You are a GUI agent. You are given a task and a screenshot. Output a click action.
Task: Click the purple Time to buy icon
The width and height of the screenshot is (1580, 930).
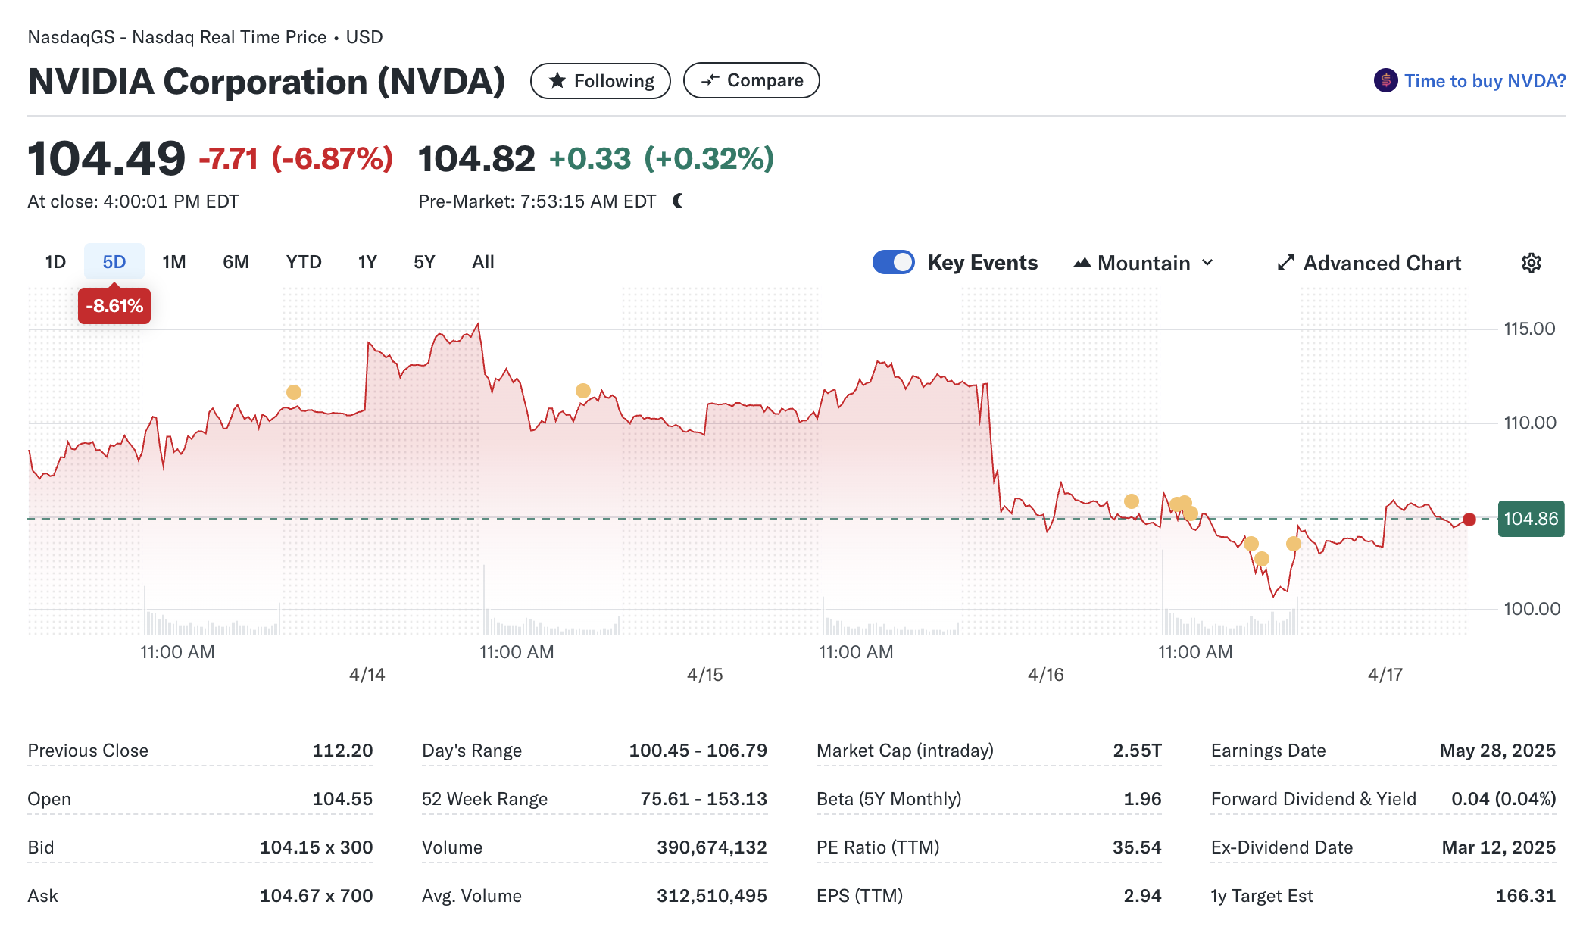(x=1385, y=80)
